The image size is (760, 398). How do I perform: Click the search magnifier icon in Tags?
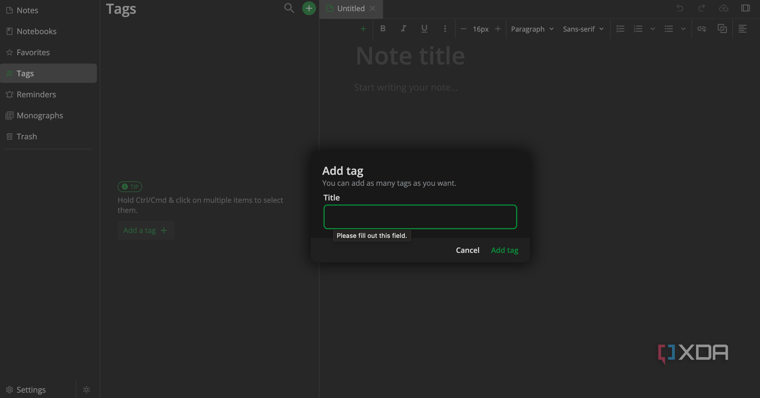(289, 8)
